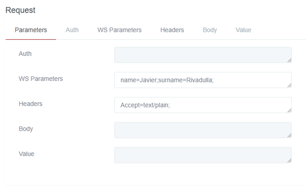Click the Accept=text/plain; text area
This screenshot has width=308, height=186.
pos(202,105)
